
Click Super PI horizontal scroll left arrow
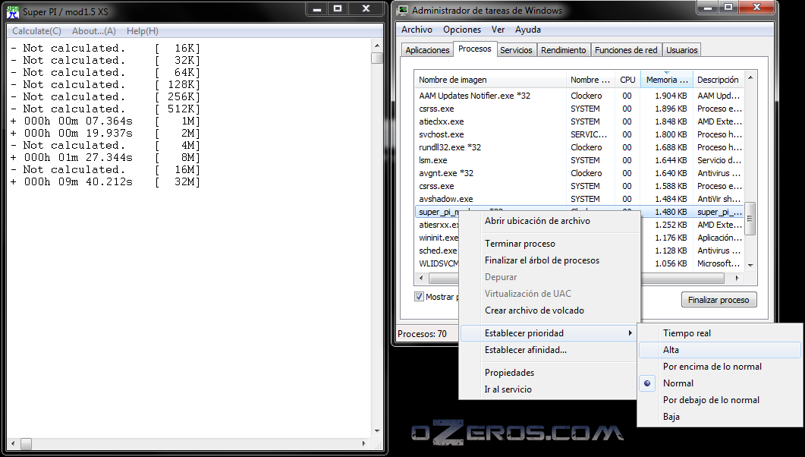tap(13, 443)
